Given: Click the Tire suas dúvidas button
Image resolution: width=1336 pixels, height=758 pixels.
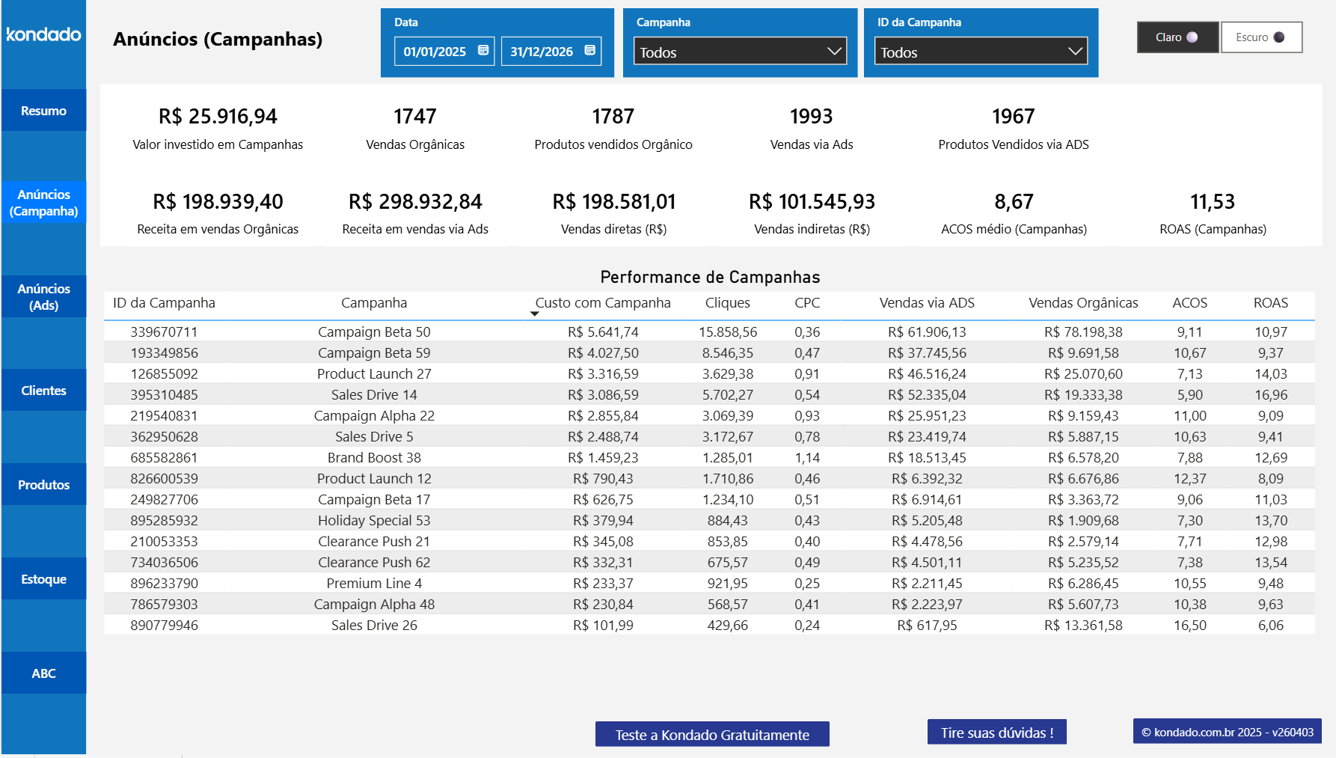Looking at the screenshot, I should tap(996, 732).
